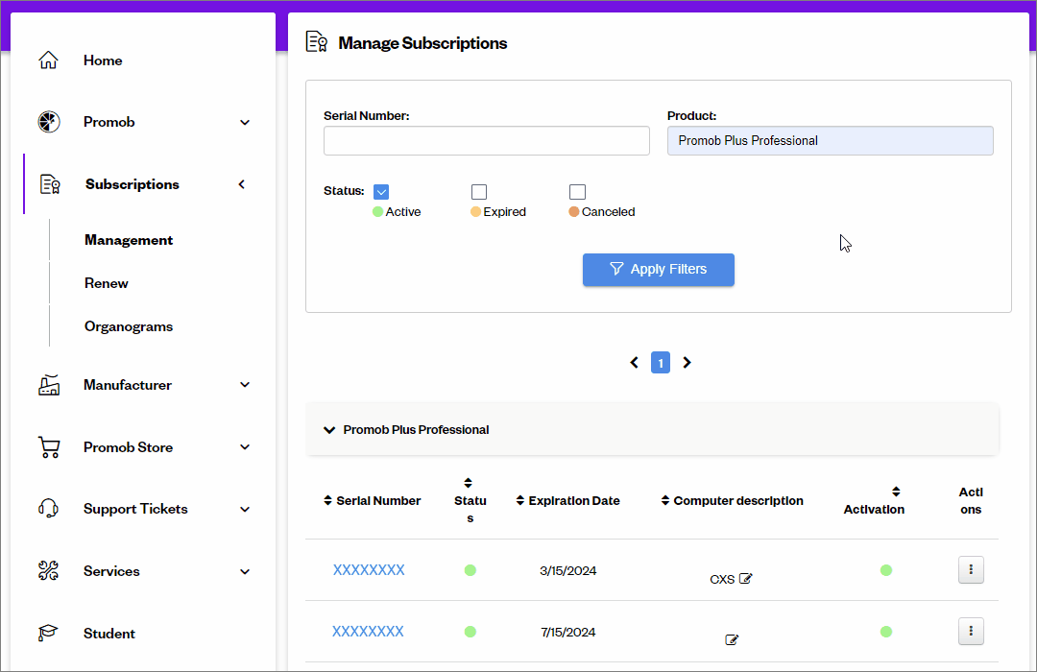The width and height of the screenshot is (1037, 672).
Task: Click the Promob logo icon in sidebar
Action: (48, 122)
